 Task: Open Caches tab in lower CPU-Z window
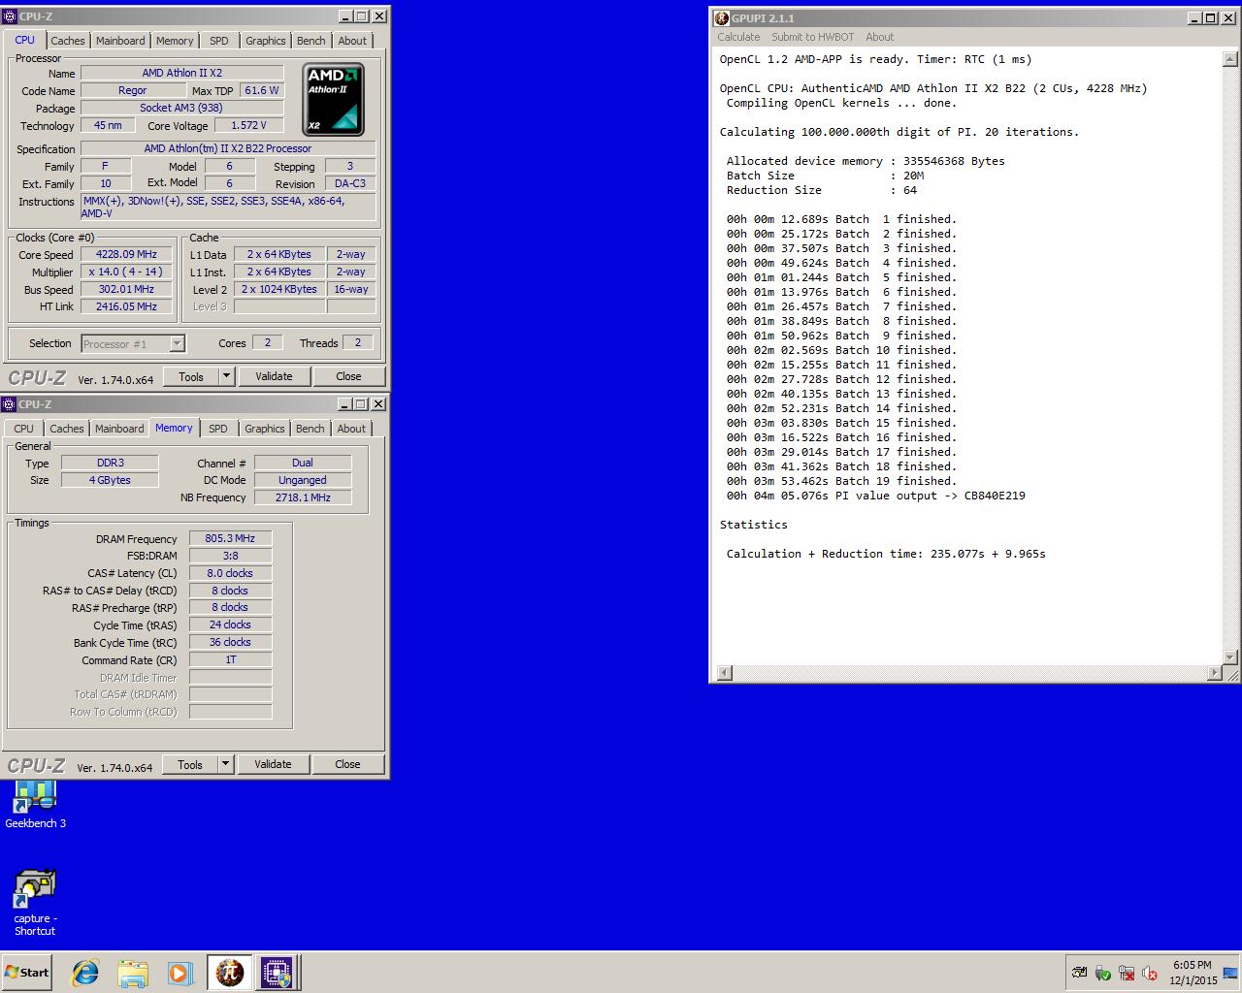point(66,429)
